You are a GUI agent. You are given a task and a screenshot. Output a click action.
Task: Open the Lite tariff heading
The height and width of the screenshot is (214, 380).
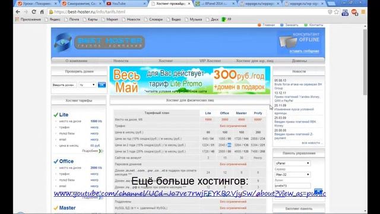(64, 115)
